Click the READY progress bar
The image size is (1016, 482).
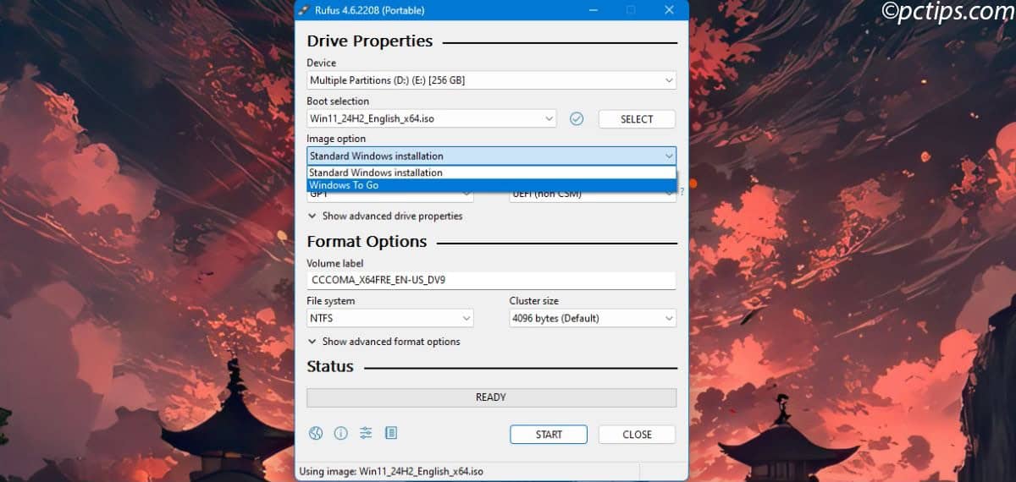tap(491, 397)
